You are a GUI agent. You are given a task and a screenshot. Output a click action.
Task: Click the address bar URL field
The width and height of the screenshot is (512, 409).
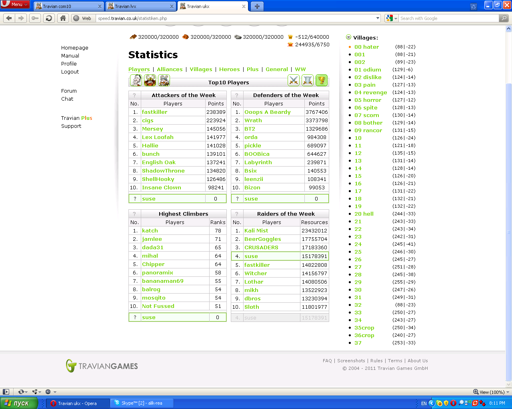click(236, 18)
